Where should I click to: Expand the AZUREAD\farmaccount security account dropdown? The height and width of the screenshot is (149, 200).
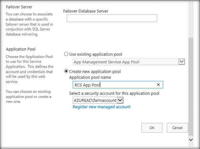(x=120, y=100)
